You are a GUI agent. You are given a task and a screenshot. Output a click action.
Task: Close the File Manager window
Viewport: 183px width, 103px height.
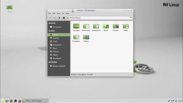131,10
